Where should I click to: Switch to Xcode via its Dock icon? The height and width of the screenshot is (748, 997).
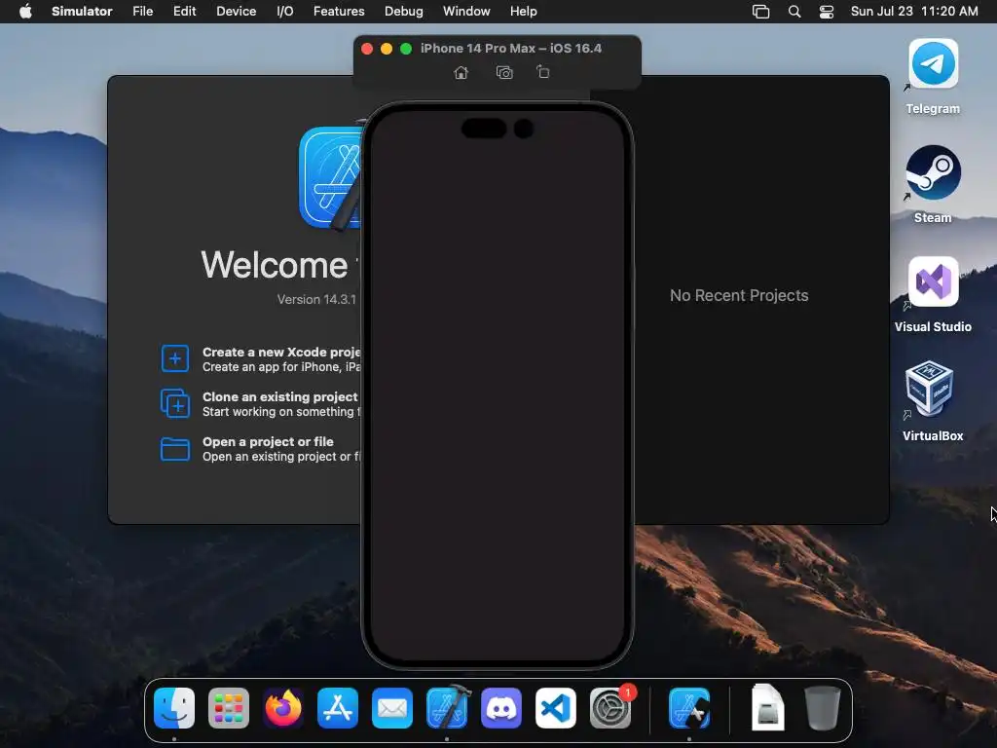tap(447, 708)
